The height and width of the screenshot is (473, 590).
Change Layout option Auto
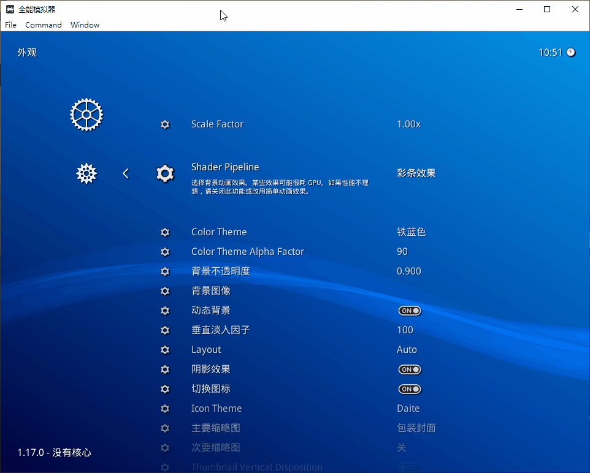[x=407, y=350]
